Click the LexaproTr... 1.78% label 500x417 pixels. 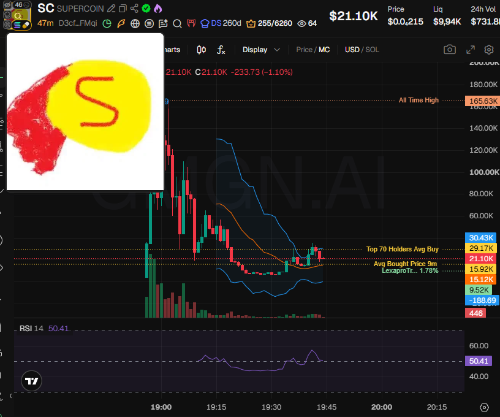pos(410,271)
